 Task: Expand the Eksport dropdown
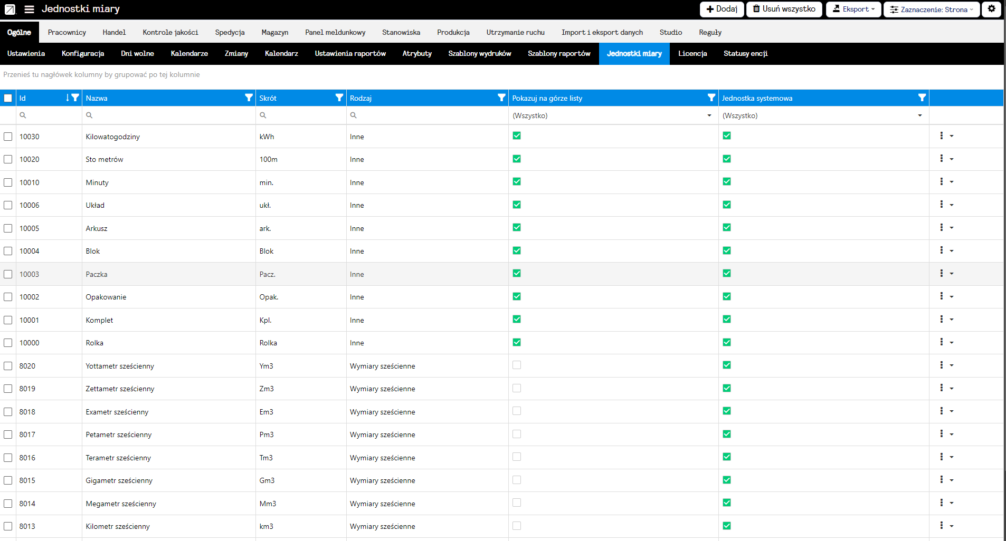(x=853, y=9)
